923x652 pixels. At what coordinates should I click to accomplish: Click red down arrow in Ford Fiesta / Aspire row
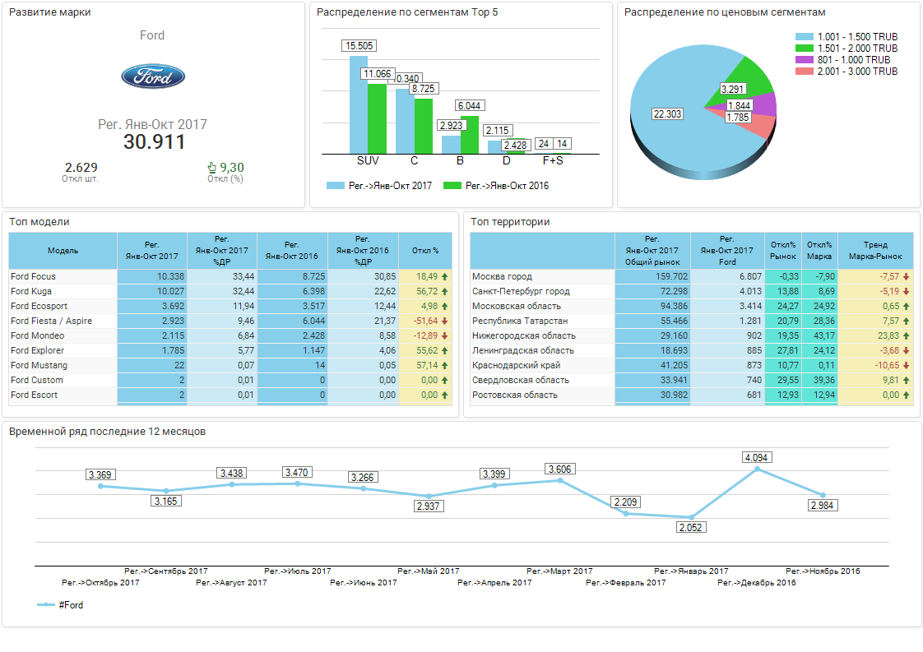point(445,321)
